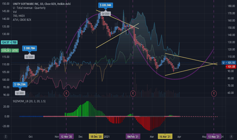The image size is (237, 140).
Task: Click the U Total revenue Quarterly legend
Action: [x=29, y=8]
